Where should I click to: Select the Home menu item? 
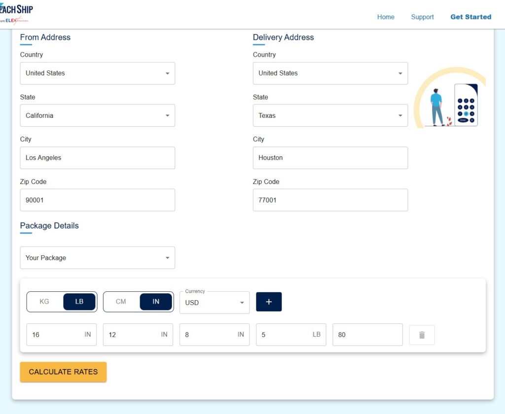(x=386, y=17)
